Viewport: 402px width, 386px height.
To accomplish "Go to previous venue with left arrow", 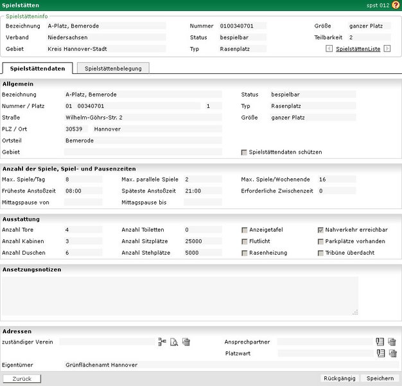I will tap(329, 49).
